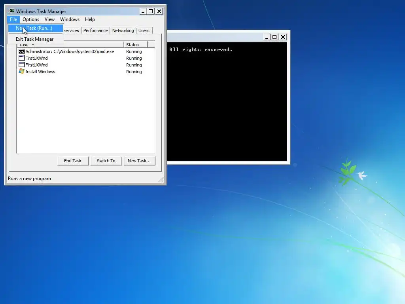This screenshot has width=405, height=304.
Task: Close the command prompt window
Action: (x=283, y=37)
